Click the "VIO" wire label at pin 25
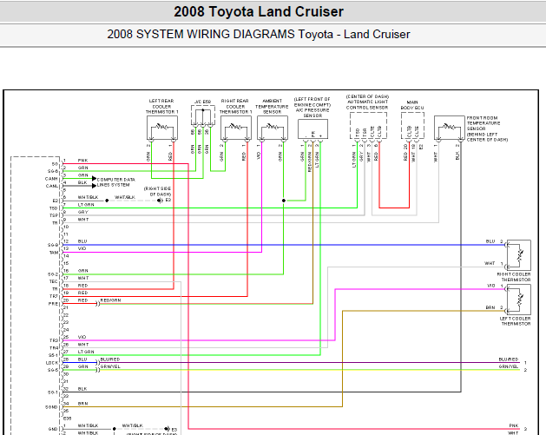 (x=82, y=337)
